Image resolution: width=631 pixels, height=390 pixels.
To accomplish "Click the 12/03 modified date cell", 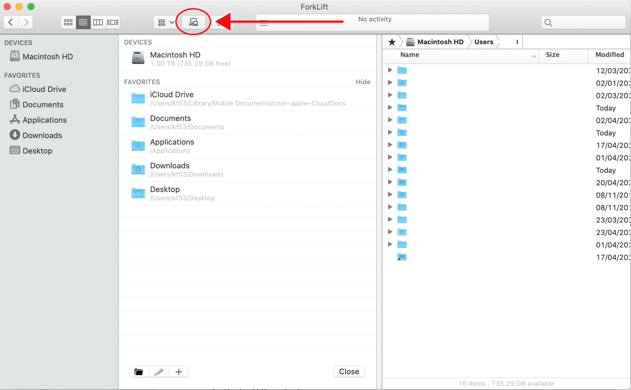I will 613,71.
